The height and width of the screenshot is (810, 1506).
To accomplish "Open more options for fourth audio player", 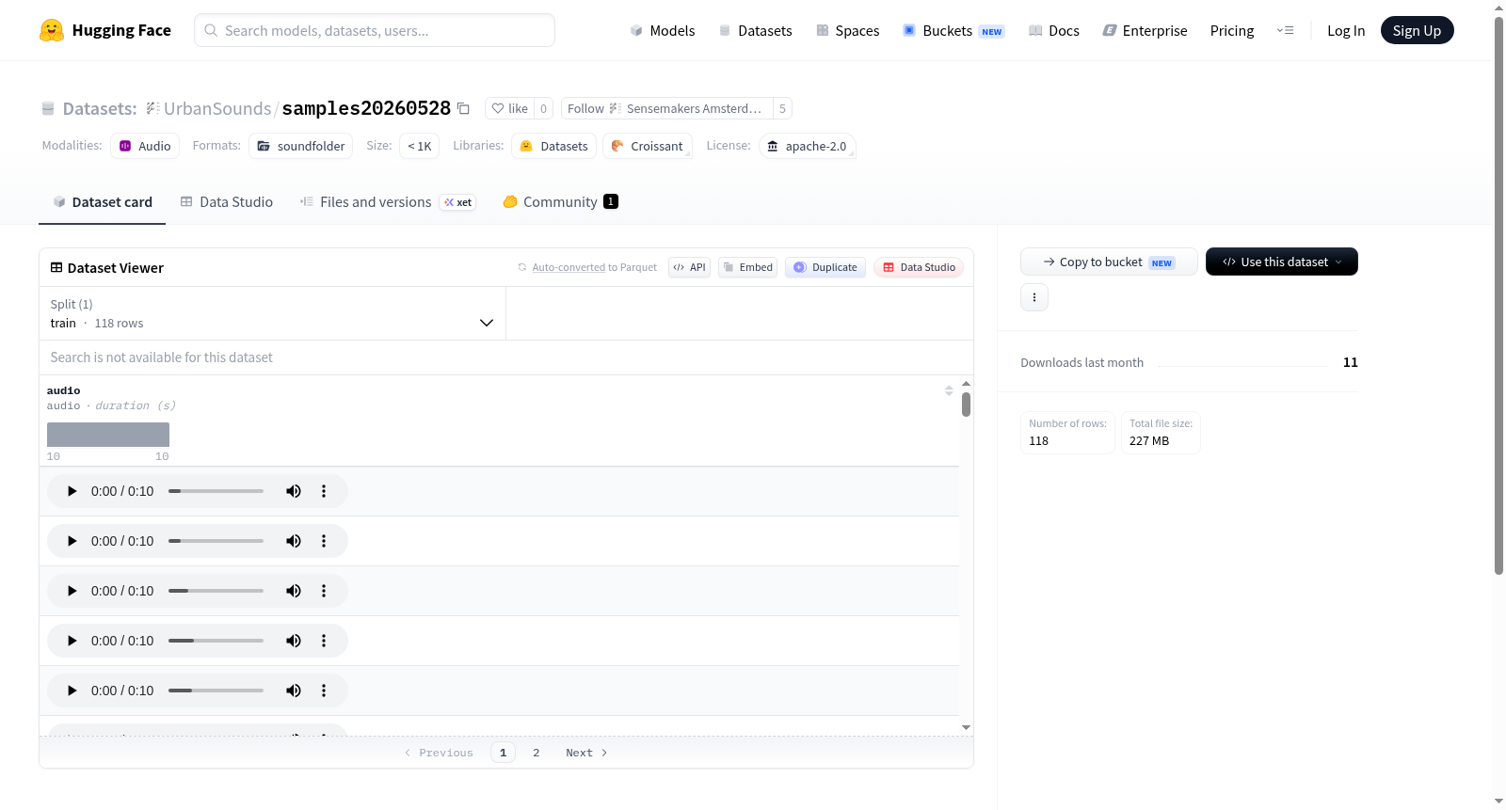I will click(x=324, y=641).
